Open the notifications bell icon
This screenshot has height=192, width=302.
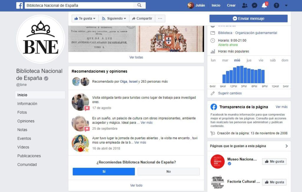[x=264, y=5]
